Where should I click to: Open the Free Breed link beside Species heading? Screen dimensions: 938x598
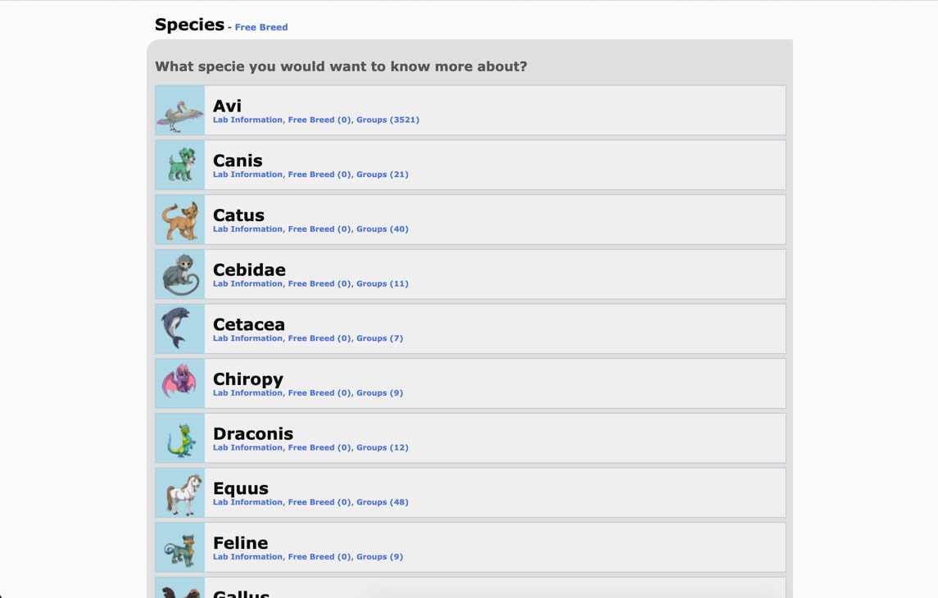click(261, 28)
